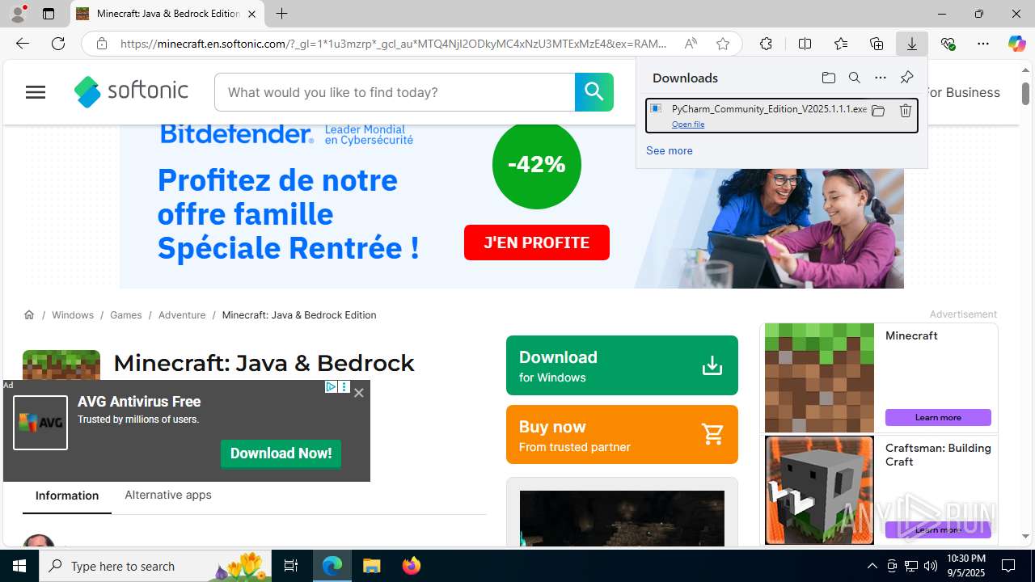
Task: Open the Adventure breadcrumb
Action: click(x=182, y=314)
